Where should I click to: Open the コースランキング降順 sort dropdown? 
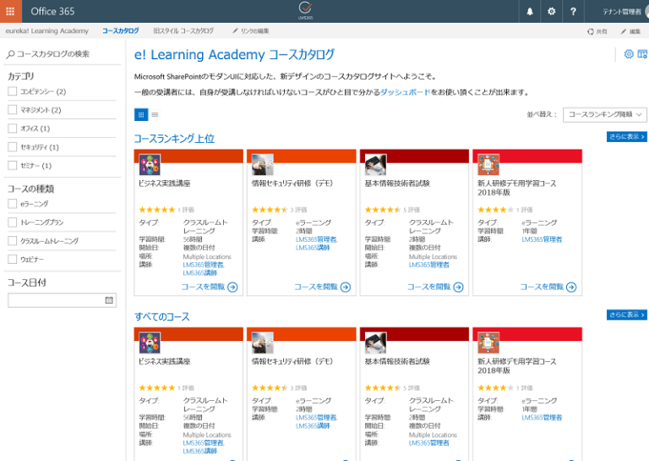tap(605, 114)
